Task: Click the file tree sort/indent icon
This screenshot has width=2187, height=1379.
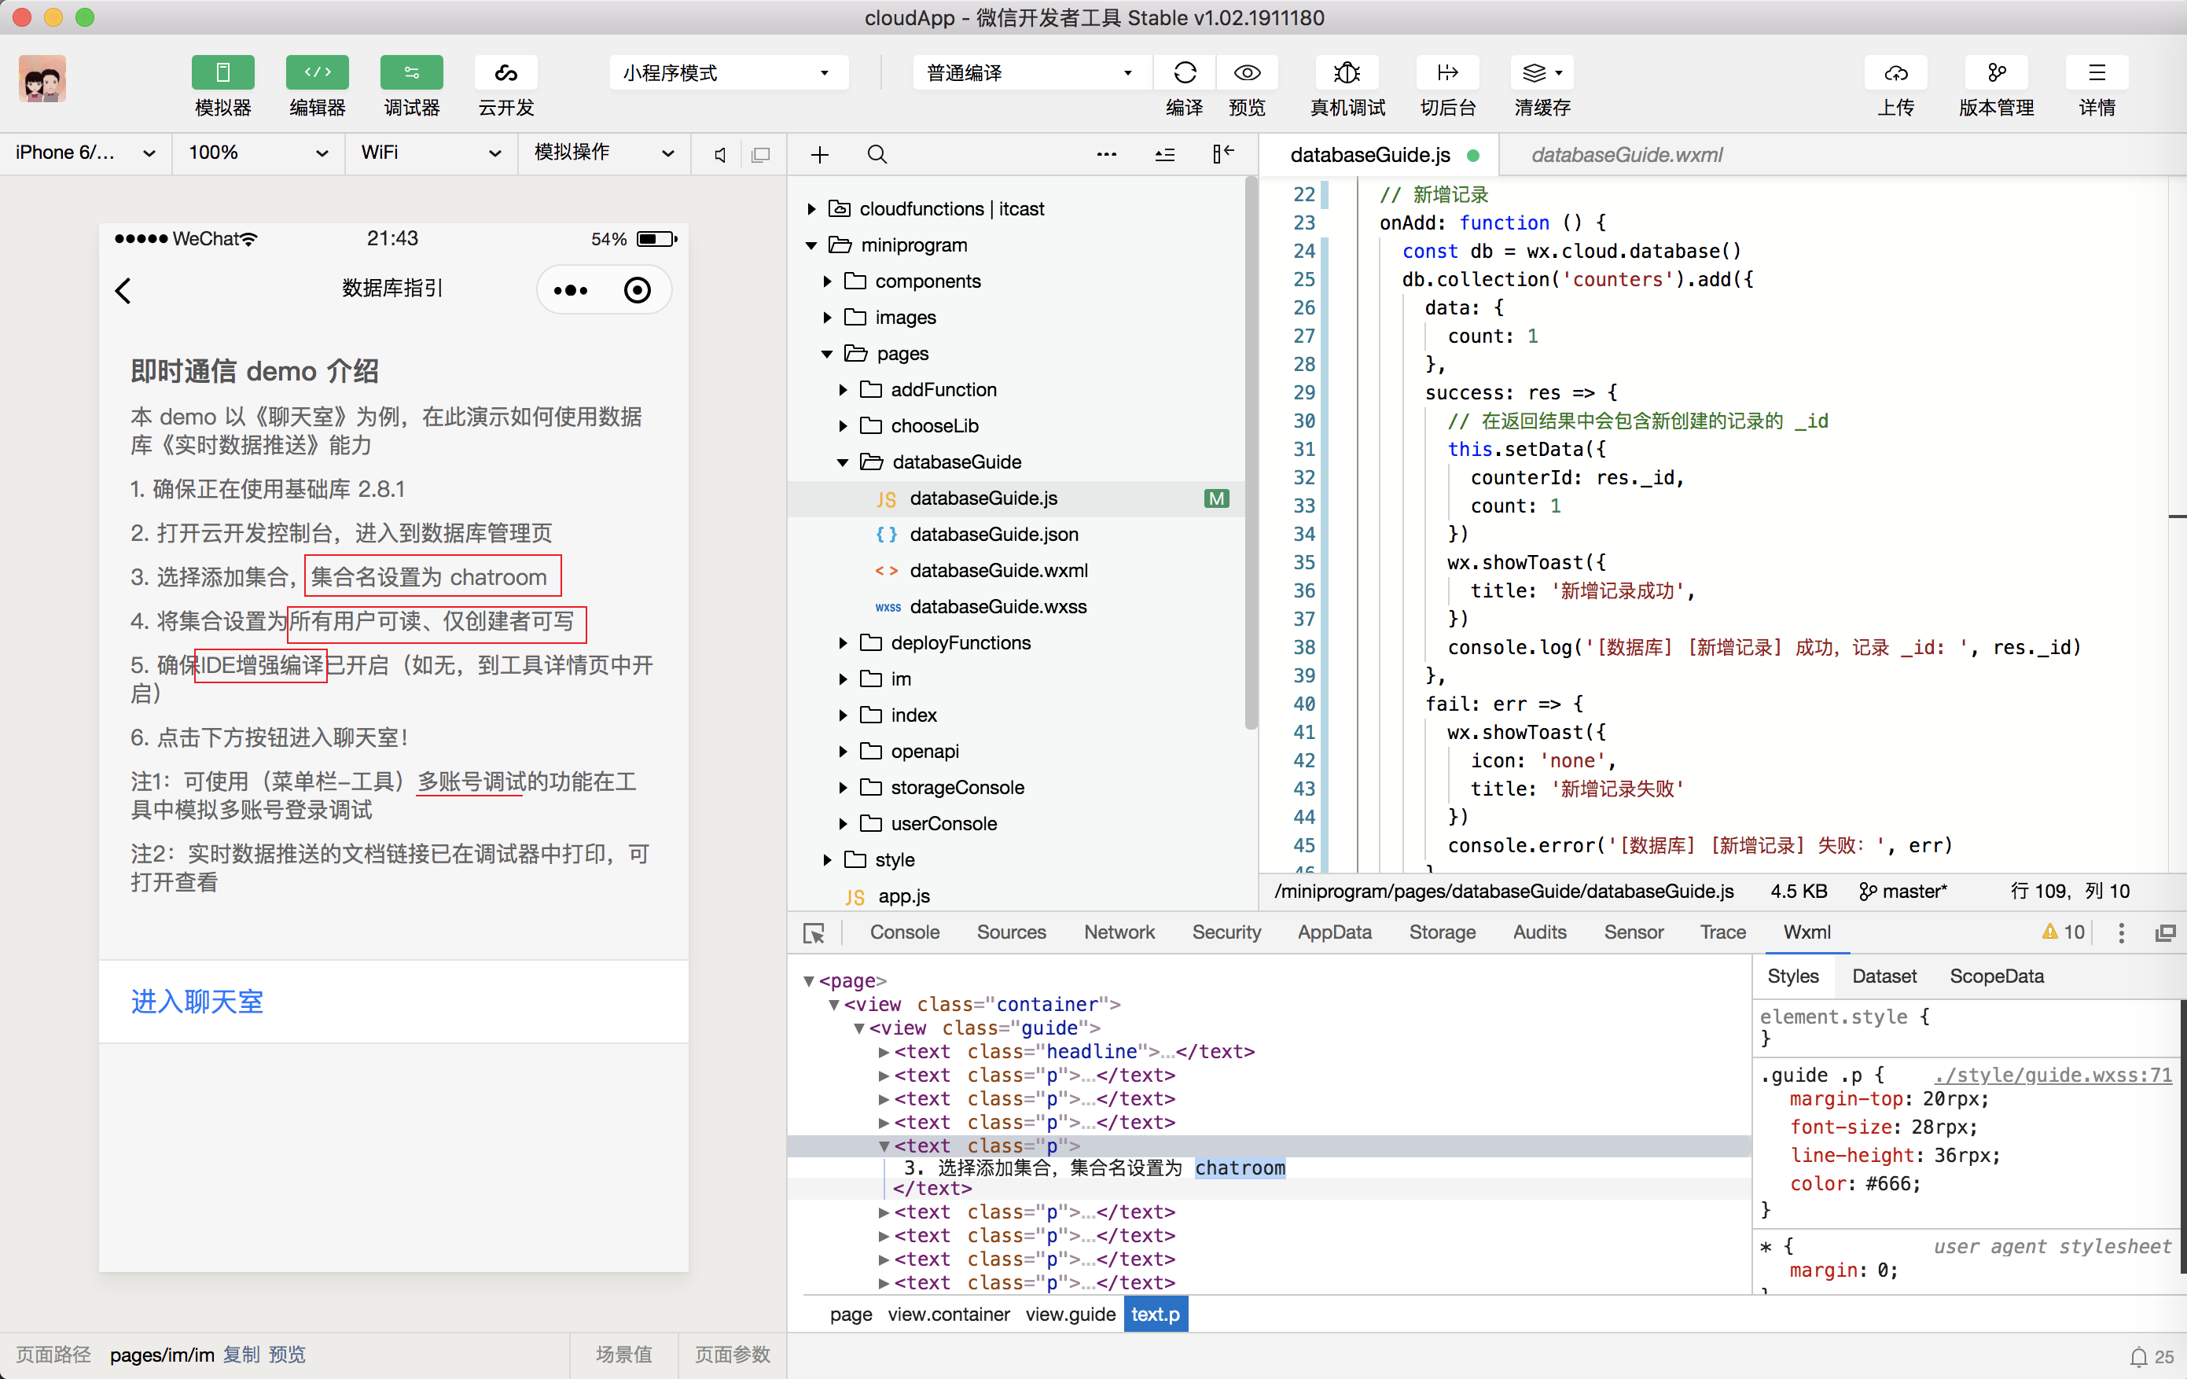Action: (x=1164, y=154)
